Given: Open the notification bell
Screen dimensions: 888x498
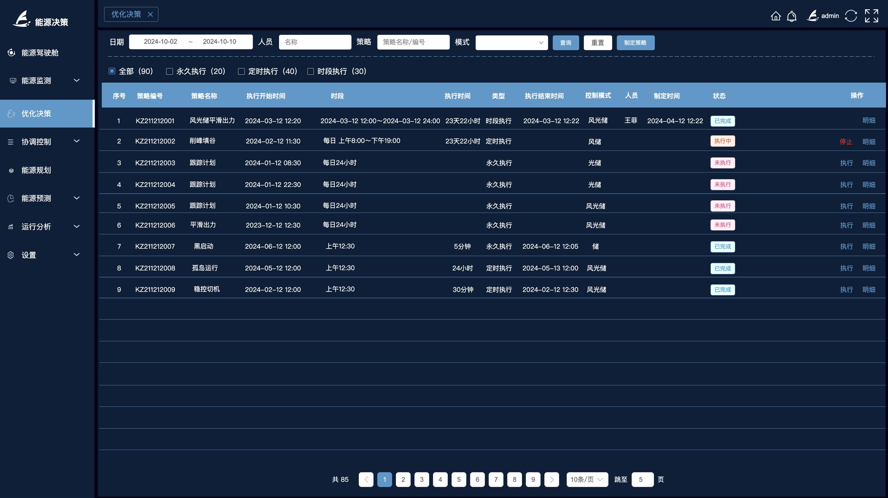Looking at the screenshot, I should pos(791,16).
